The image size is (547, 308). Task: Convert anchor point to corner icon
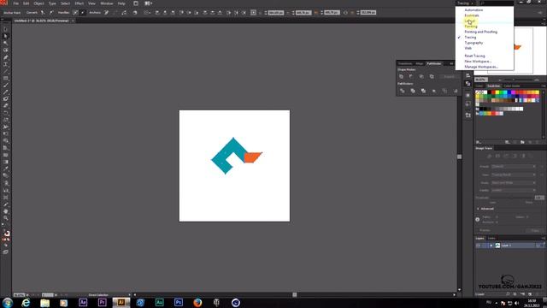coord(43,13)
